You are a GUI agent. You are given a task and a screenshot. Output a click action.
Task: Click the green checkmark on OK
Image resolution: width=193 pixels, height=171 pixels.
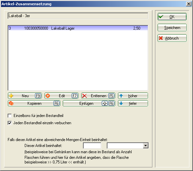161,16
